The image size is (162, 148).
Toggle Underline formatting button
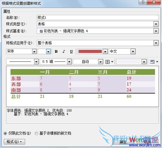71,51
